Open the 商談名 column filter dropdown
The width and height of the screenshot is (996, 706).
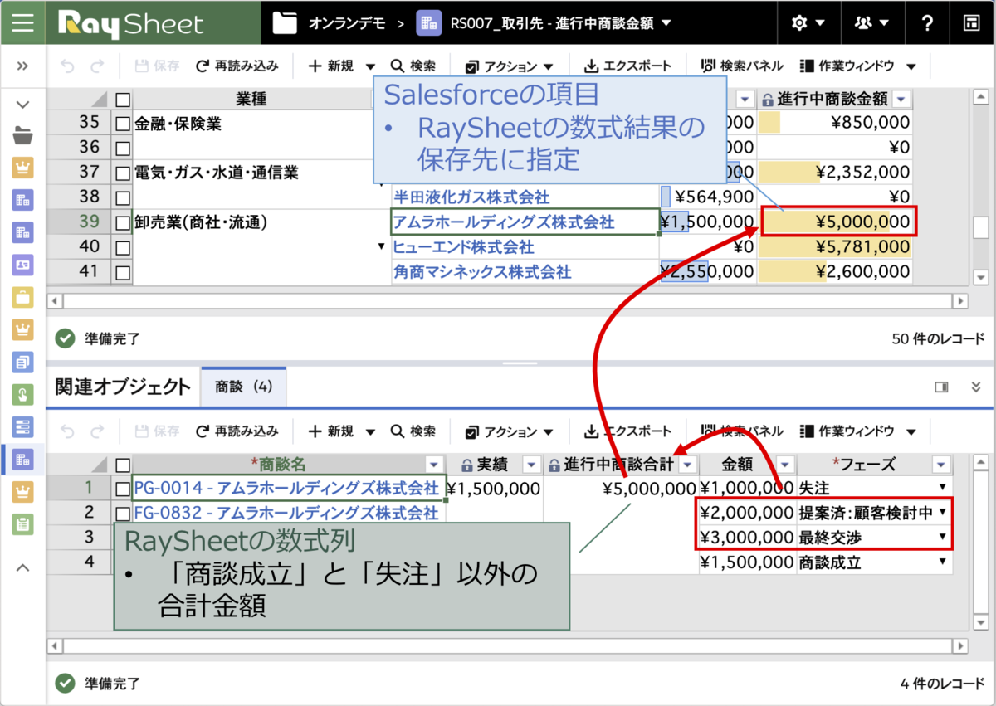[434, 465]
